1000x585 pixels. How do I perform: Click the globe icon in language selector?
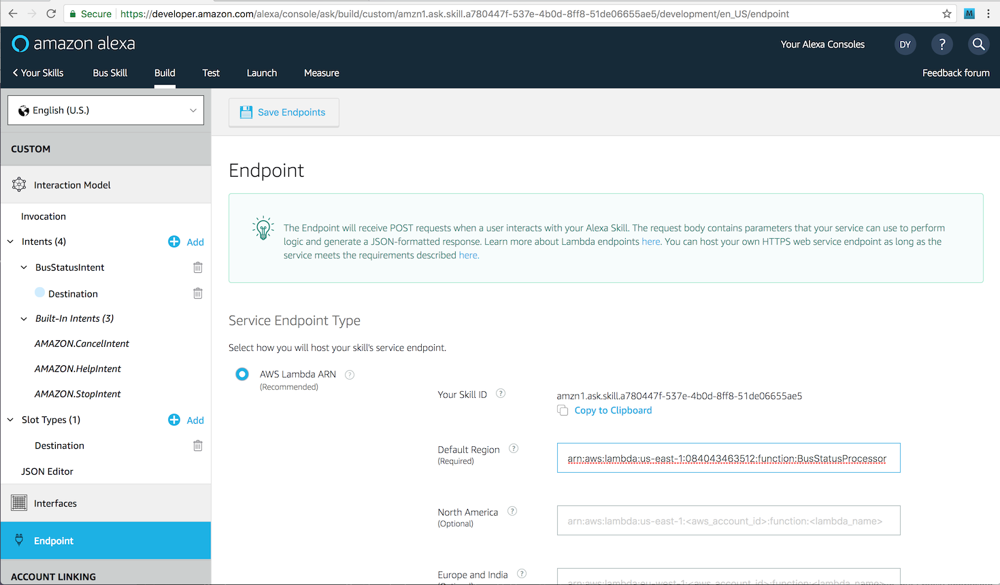[24, 110]
